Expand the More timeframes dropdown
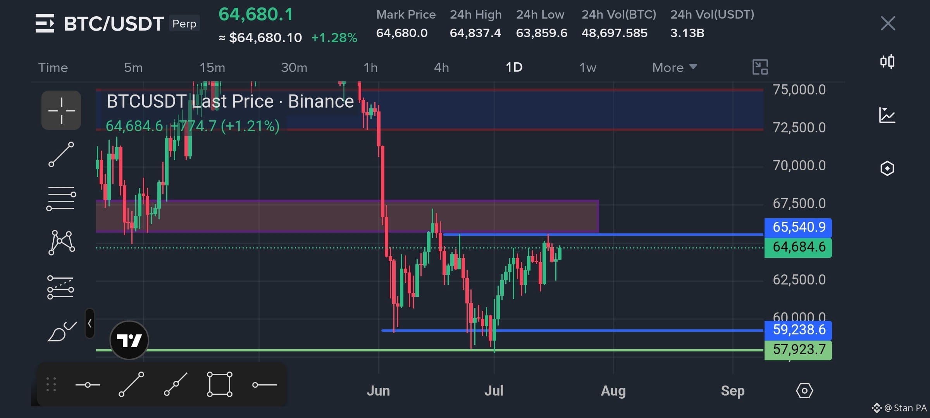 675,67
